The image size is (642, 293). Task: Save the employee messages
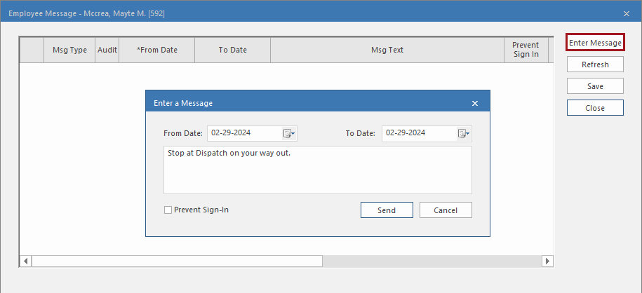(595, 86)
